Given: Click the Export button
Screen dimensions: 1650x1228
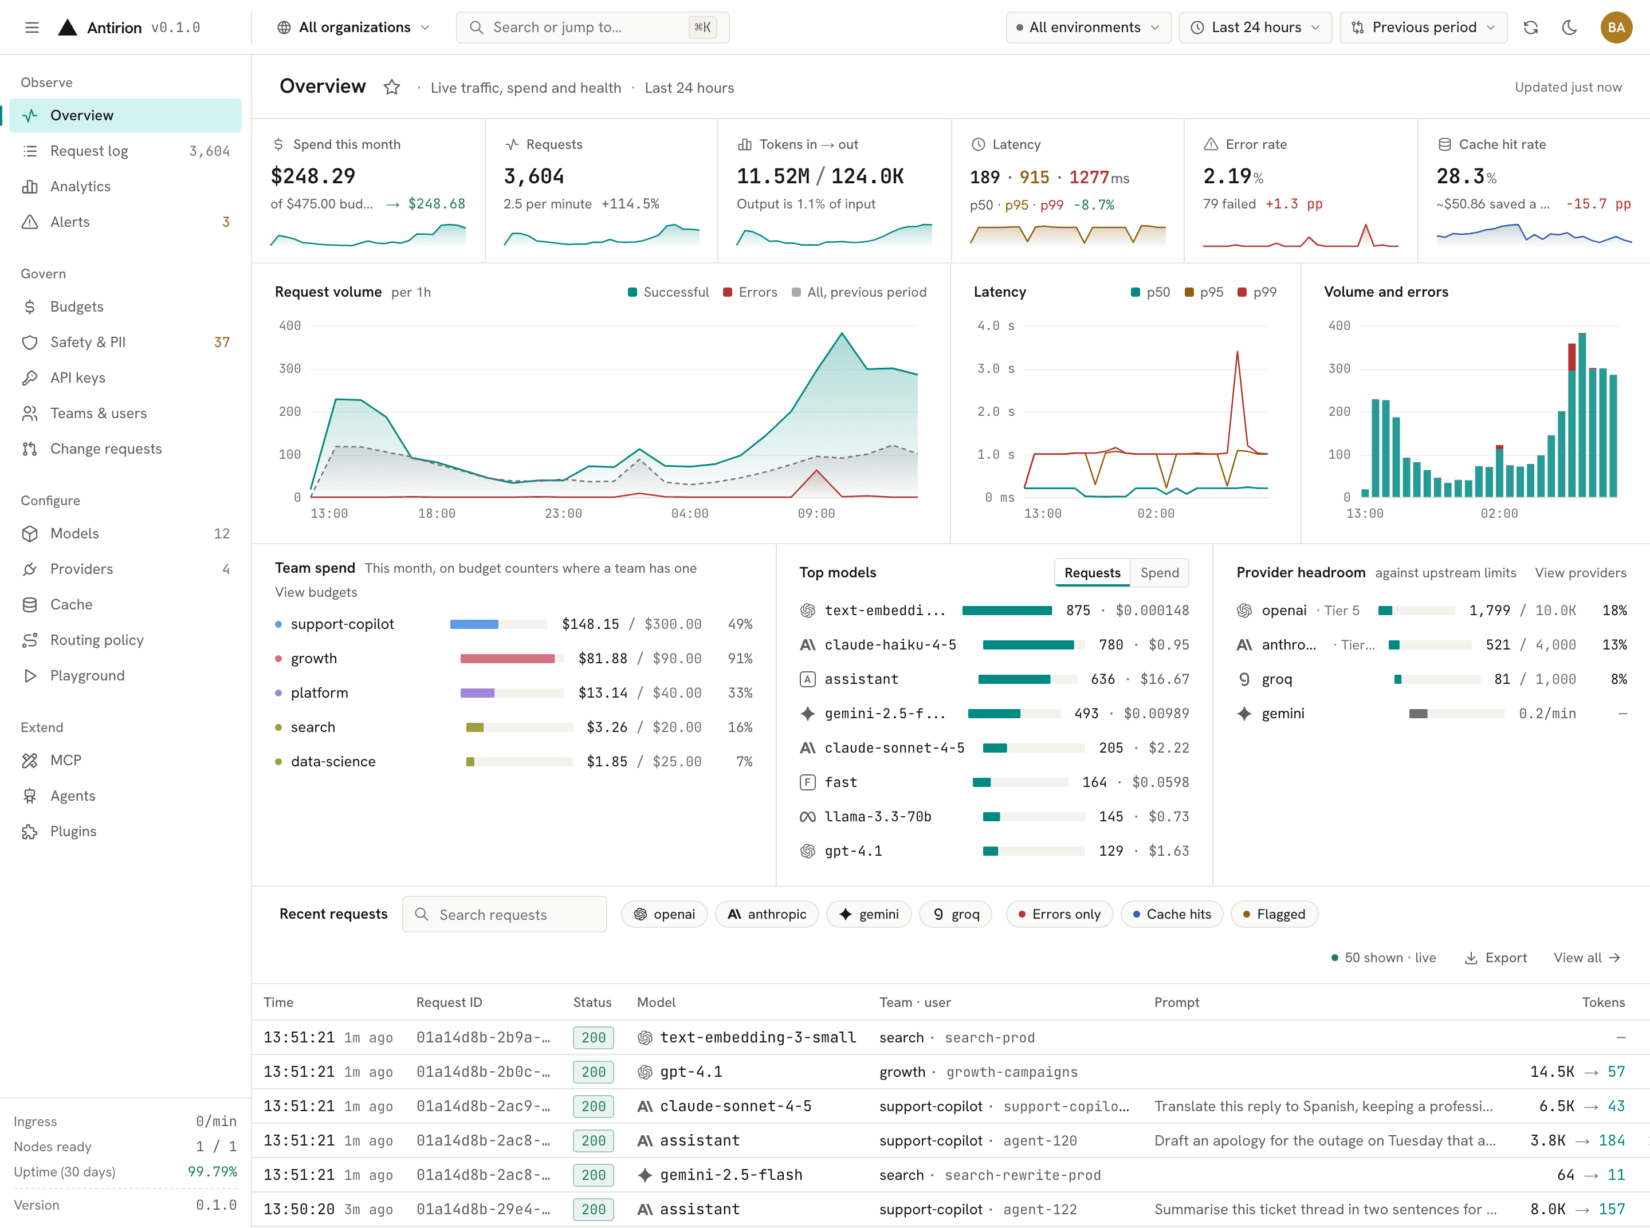Looking at the screenshot, I should coord(1495,958).
